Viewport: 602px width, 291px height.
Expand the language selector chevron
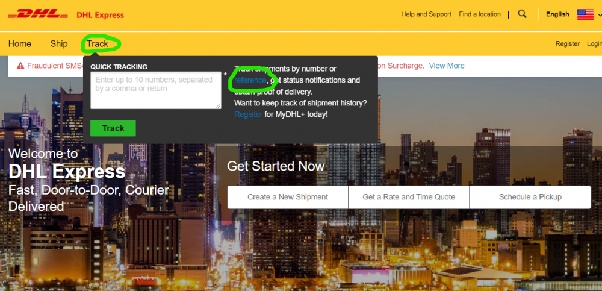click(x=600, y=15)
